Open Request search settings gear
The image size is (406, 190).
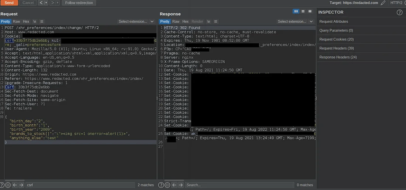tap(8, 185)
